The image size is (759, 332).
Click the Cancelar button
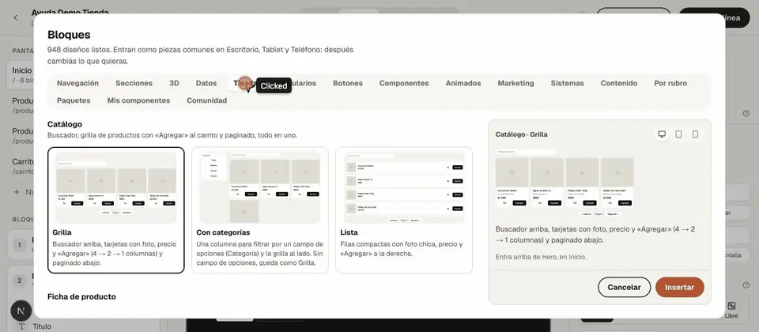click(x=625, y=287)
